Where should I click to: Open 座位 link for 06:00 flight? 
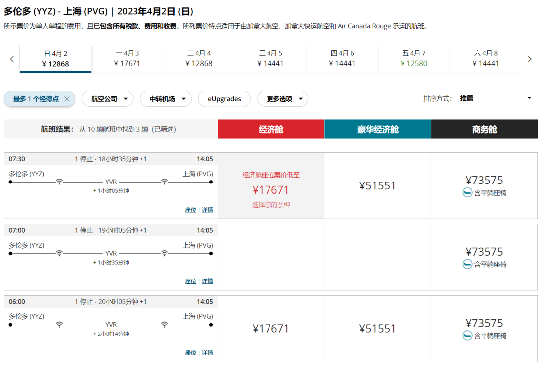[190, 353]
